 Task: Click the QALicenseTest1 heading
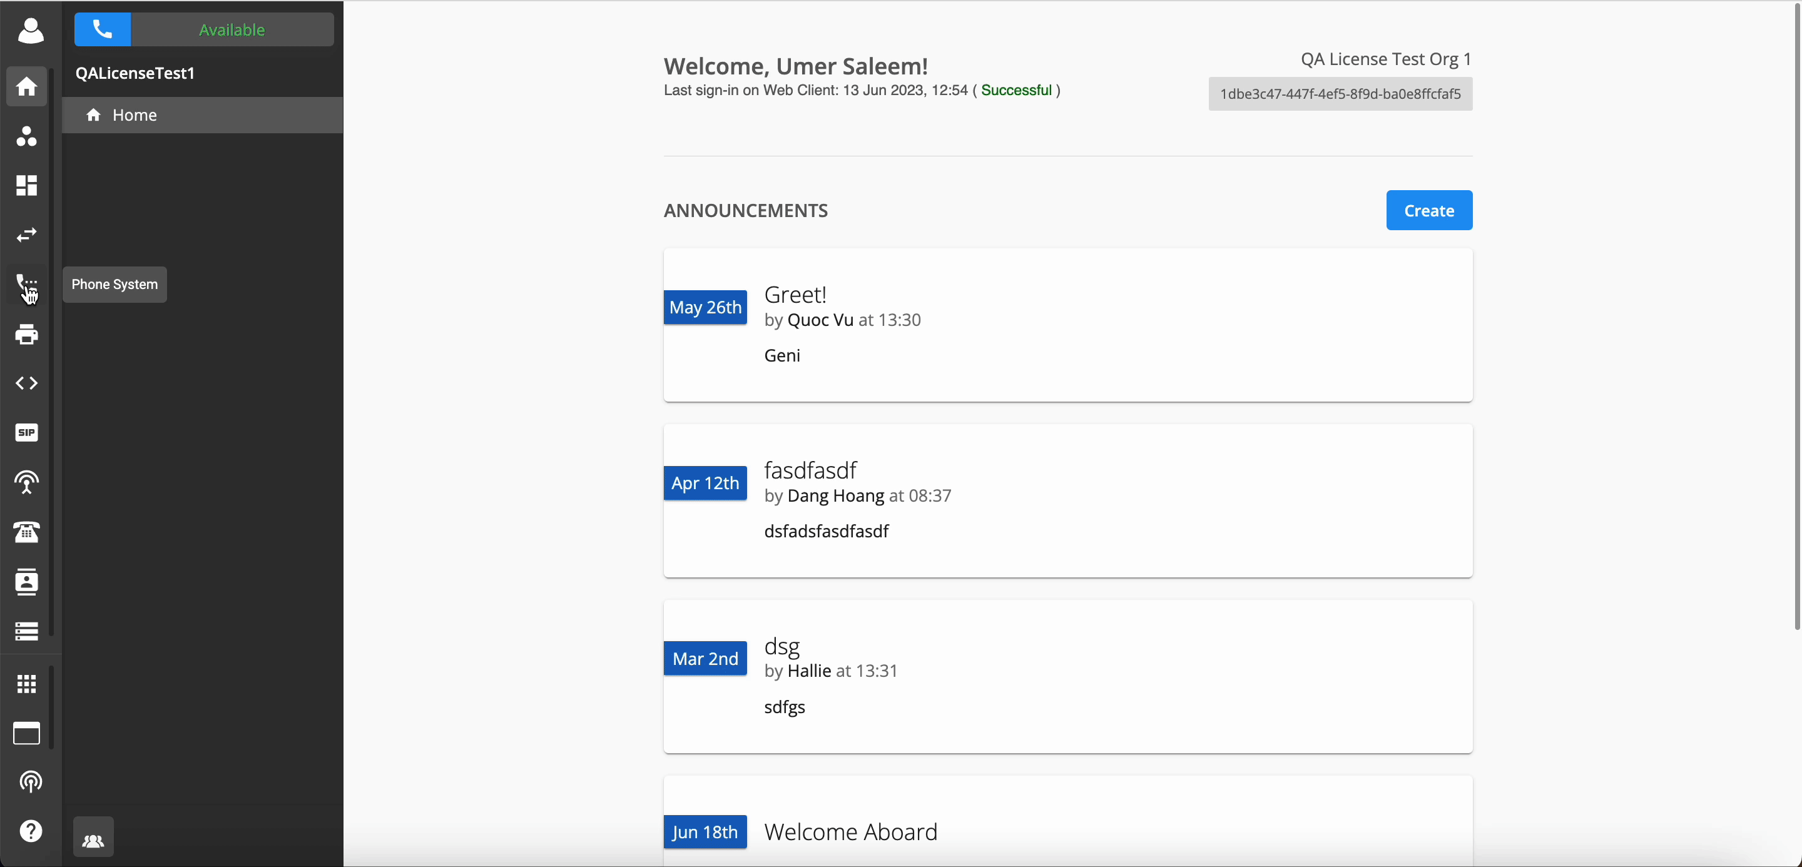[135, 73]
